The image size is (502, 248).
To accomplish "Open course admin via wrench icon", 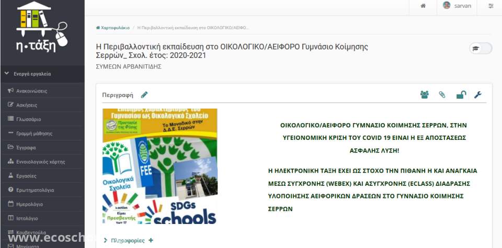I will point(477,95).
